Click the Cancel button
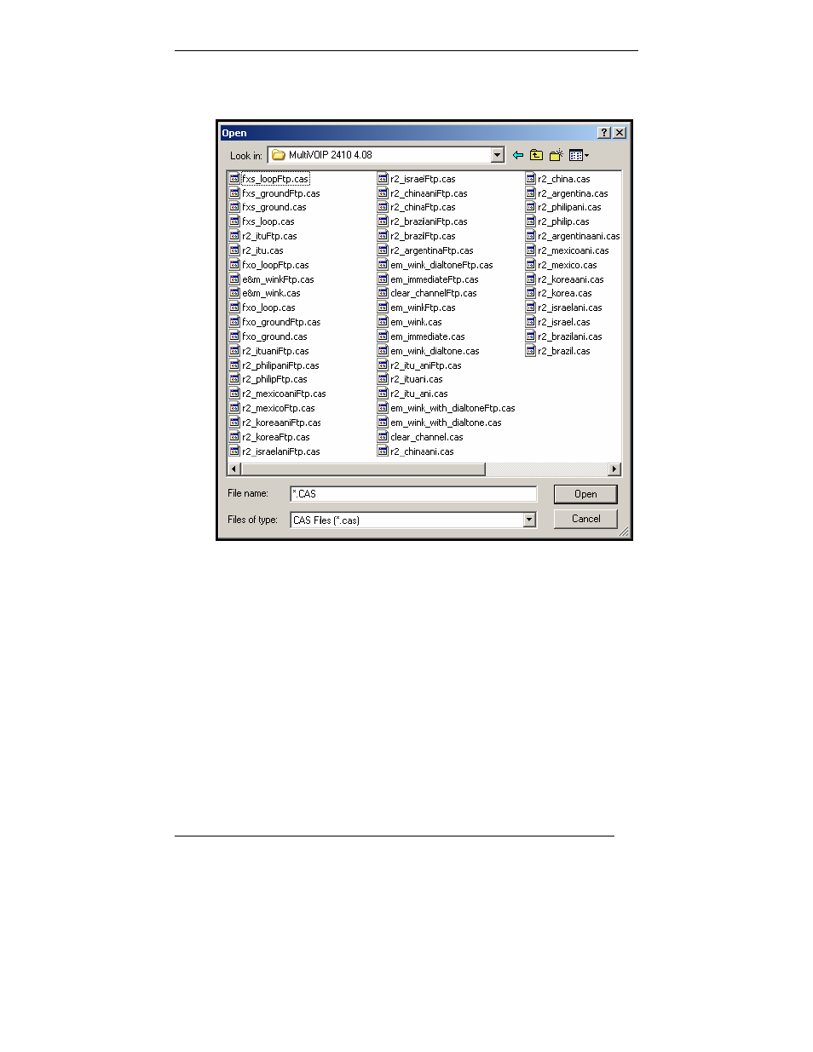The width and height of the screenshot is (813, 1052). click(x=585, y=519)
